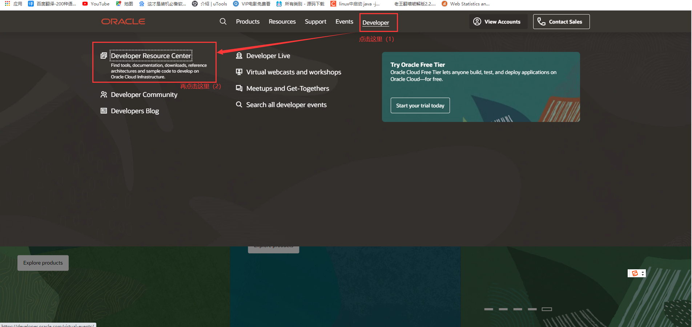Viewport: 692px width, 327px height.
Task: Select the fourth carousel slide indicator
Action: click(x=532, y=309)
